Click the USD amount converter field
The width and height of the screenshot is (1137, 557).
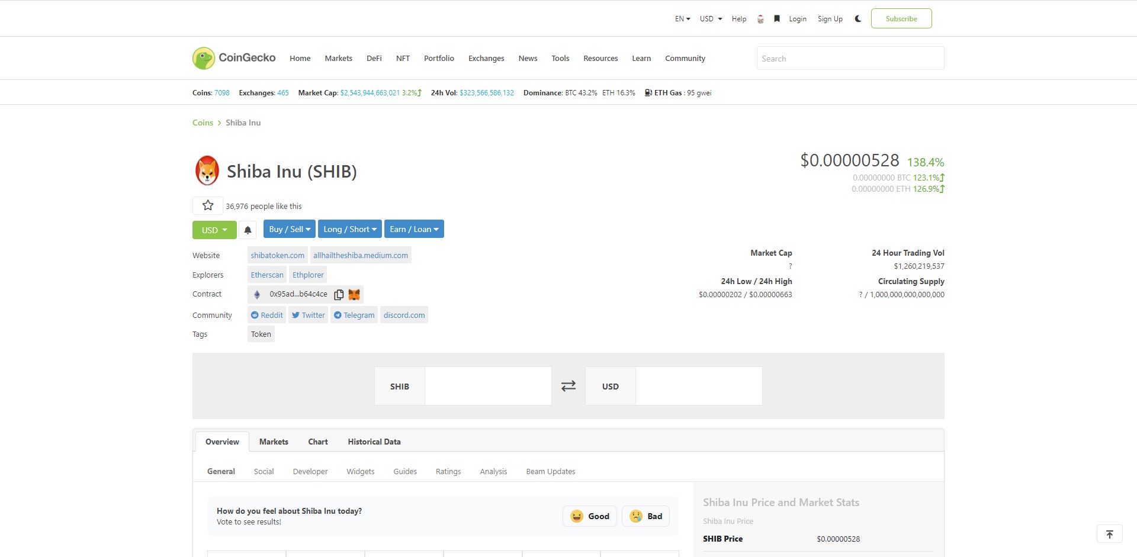(x=699, y=386)
